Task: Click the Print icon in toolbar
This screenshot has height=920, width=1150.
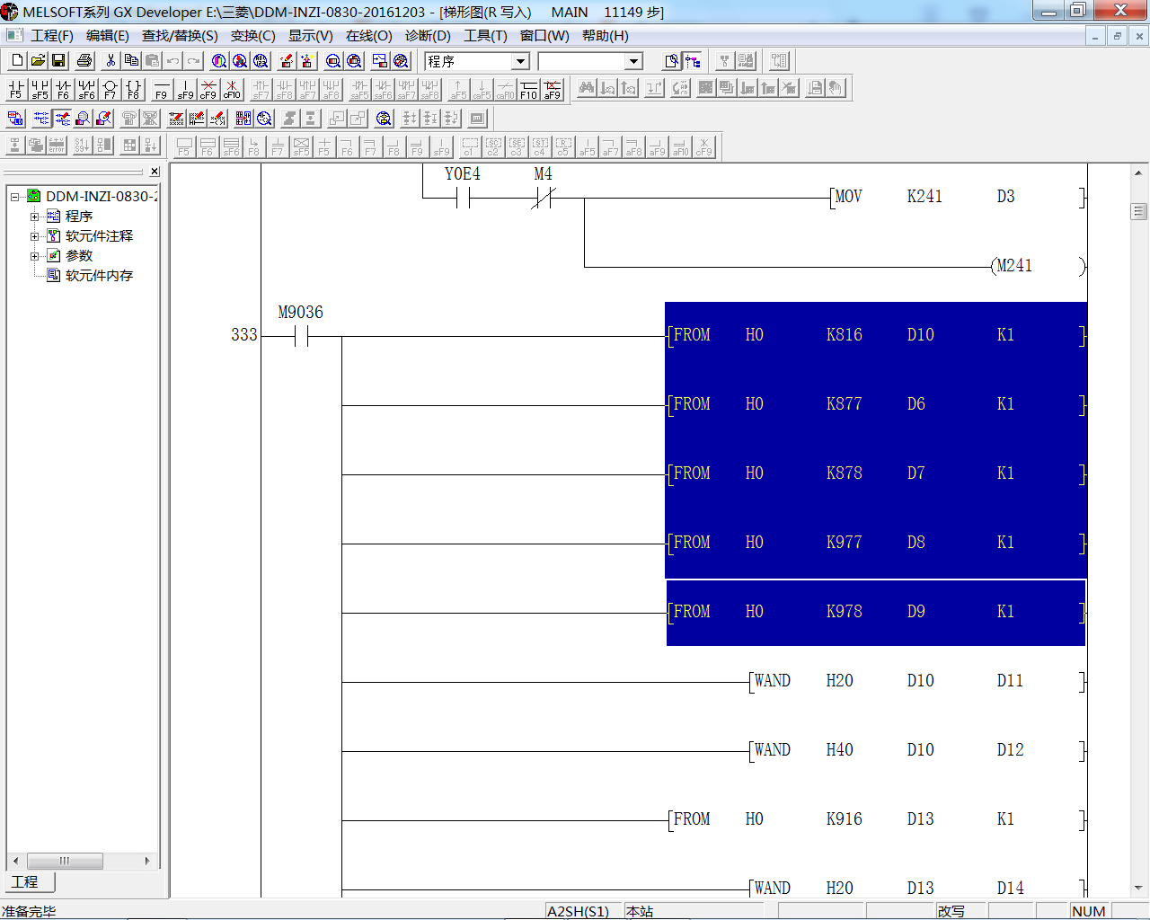Action: [84, 61]
